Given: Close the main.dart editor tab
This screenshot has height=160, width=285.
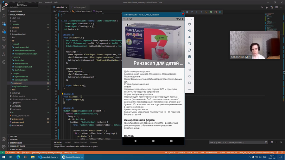Looking at the screenshot, I should pyautogui.click(x=66, y=7).
